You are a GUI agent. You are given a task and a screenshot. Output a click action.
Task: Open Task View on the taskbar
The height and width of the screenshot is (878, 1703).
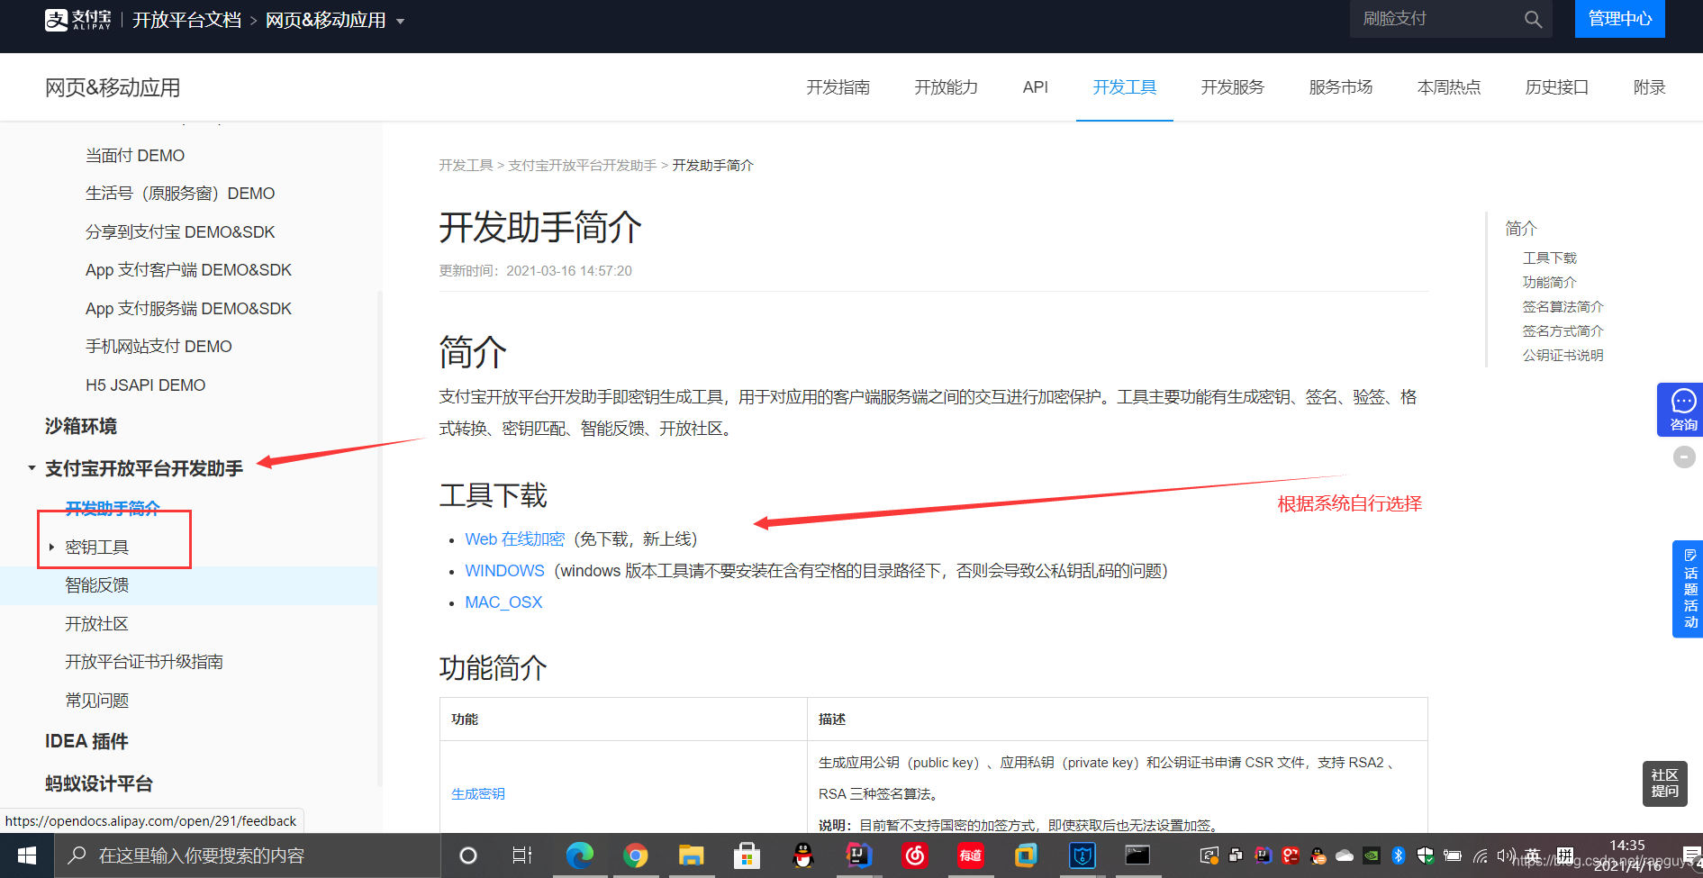click(x=522, y=855)
